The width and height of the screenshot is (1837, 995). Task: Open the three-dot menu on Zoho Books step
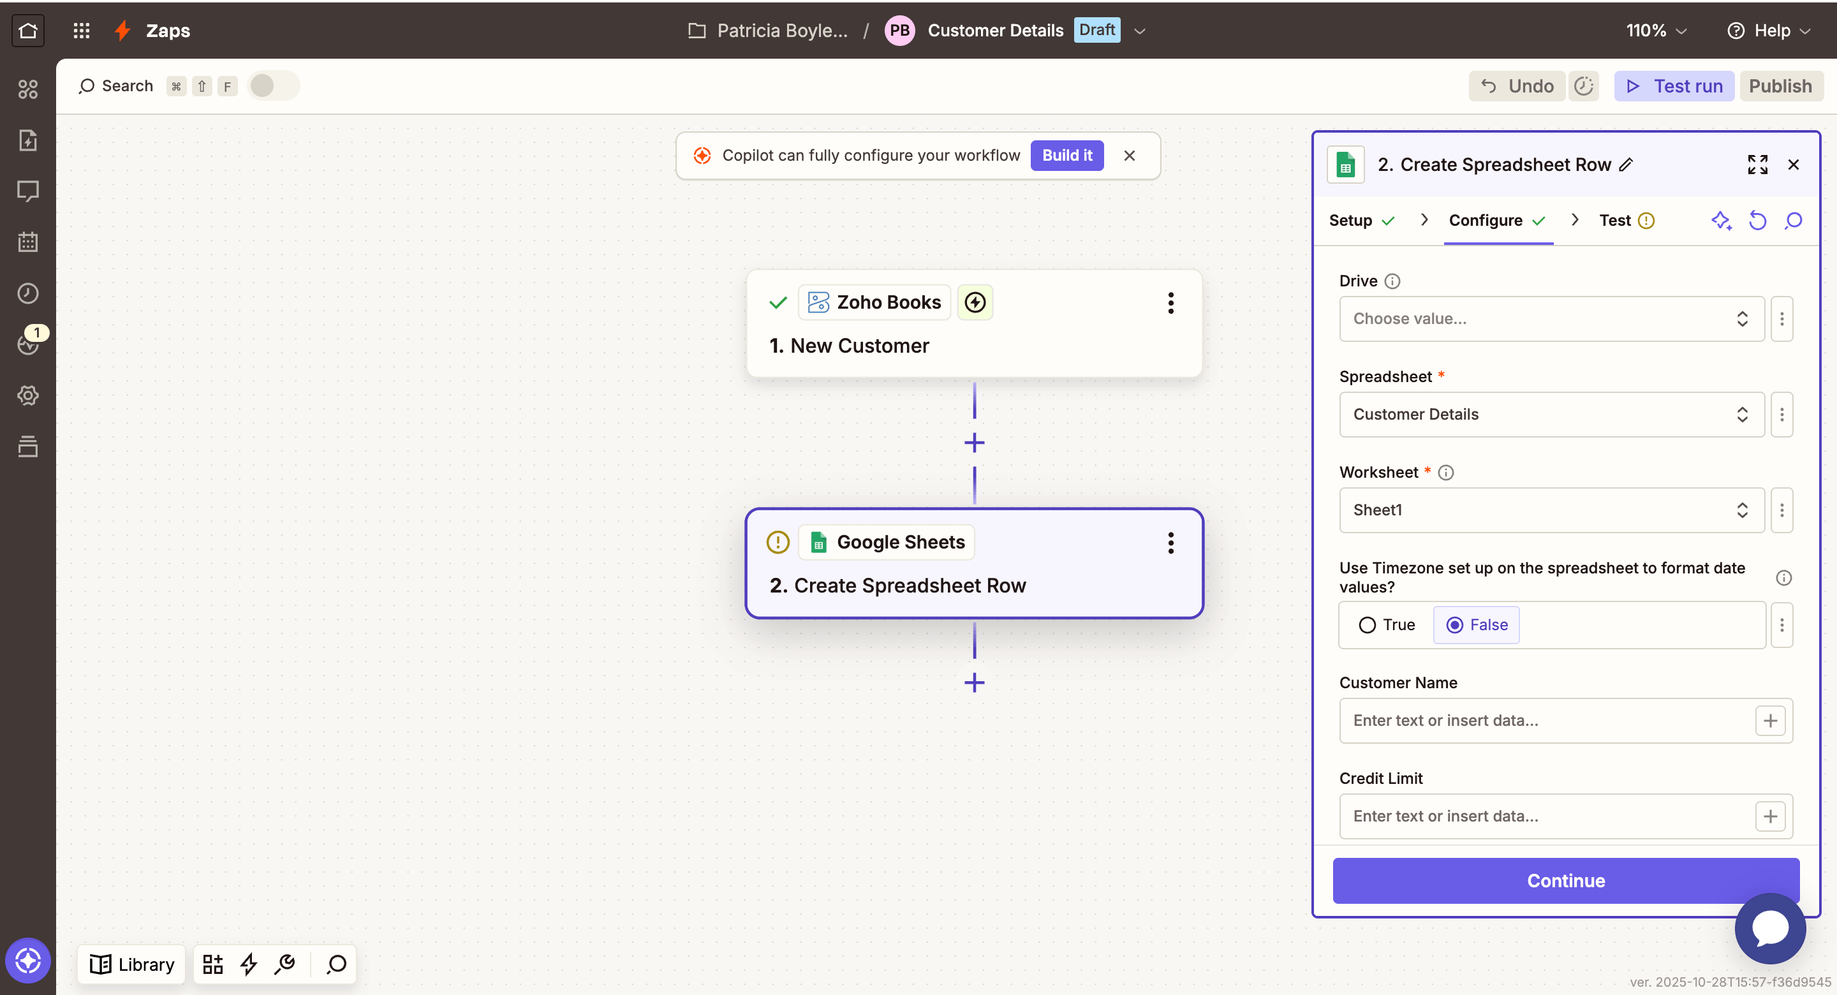1170,303
